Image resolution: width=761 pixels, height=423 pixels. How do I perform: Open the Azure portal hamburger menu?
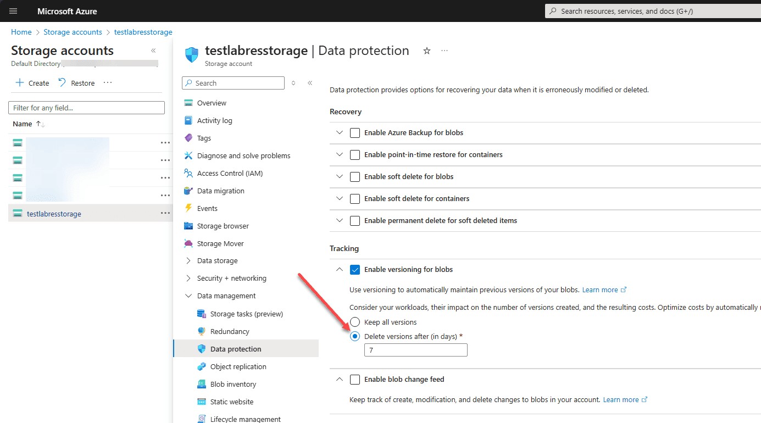pyautogui.click(x=13, y=11)
